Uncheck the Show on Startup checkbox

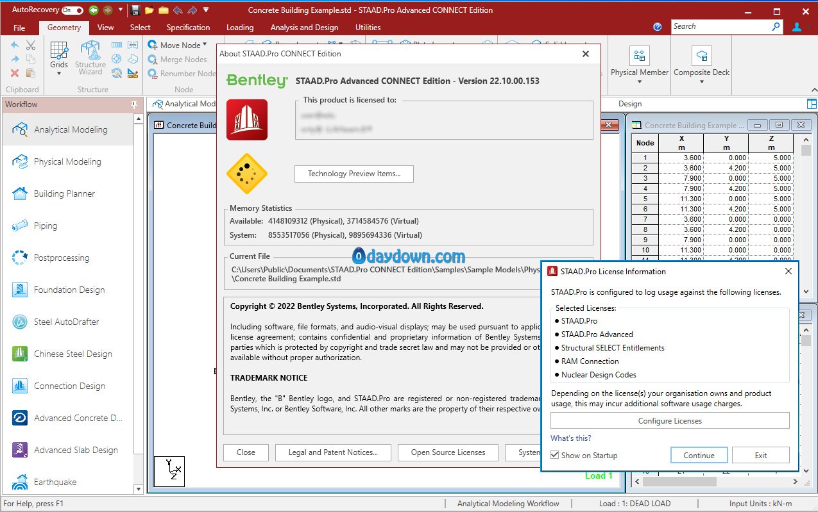coord(555,456)
